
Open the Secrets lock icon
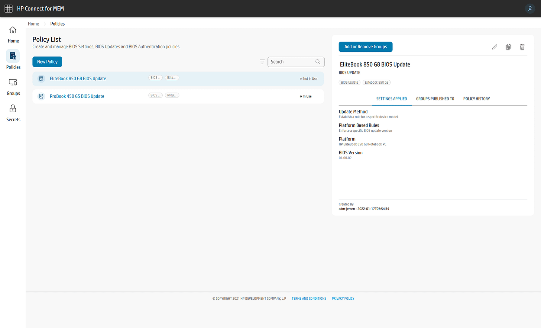(x=13, y=109)
